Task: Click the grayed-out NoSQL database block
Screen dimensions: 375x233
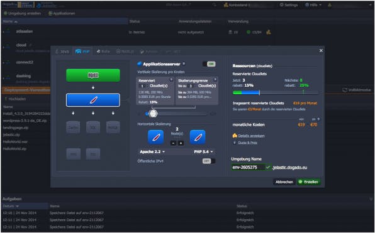Action: tap(113, 127)
